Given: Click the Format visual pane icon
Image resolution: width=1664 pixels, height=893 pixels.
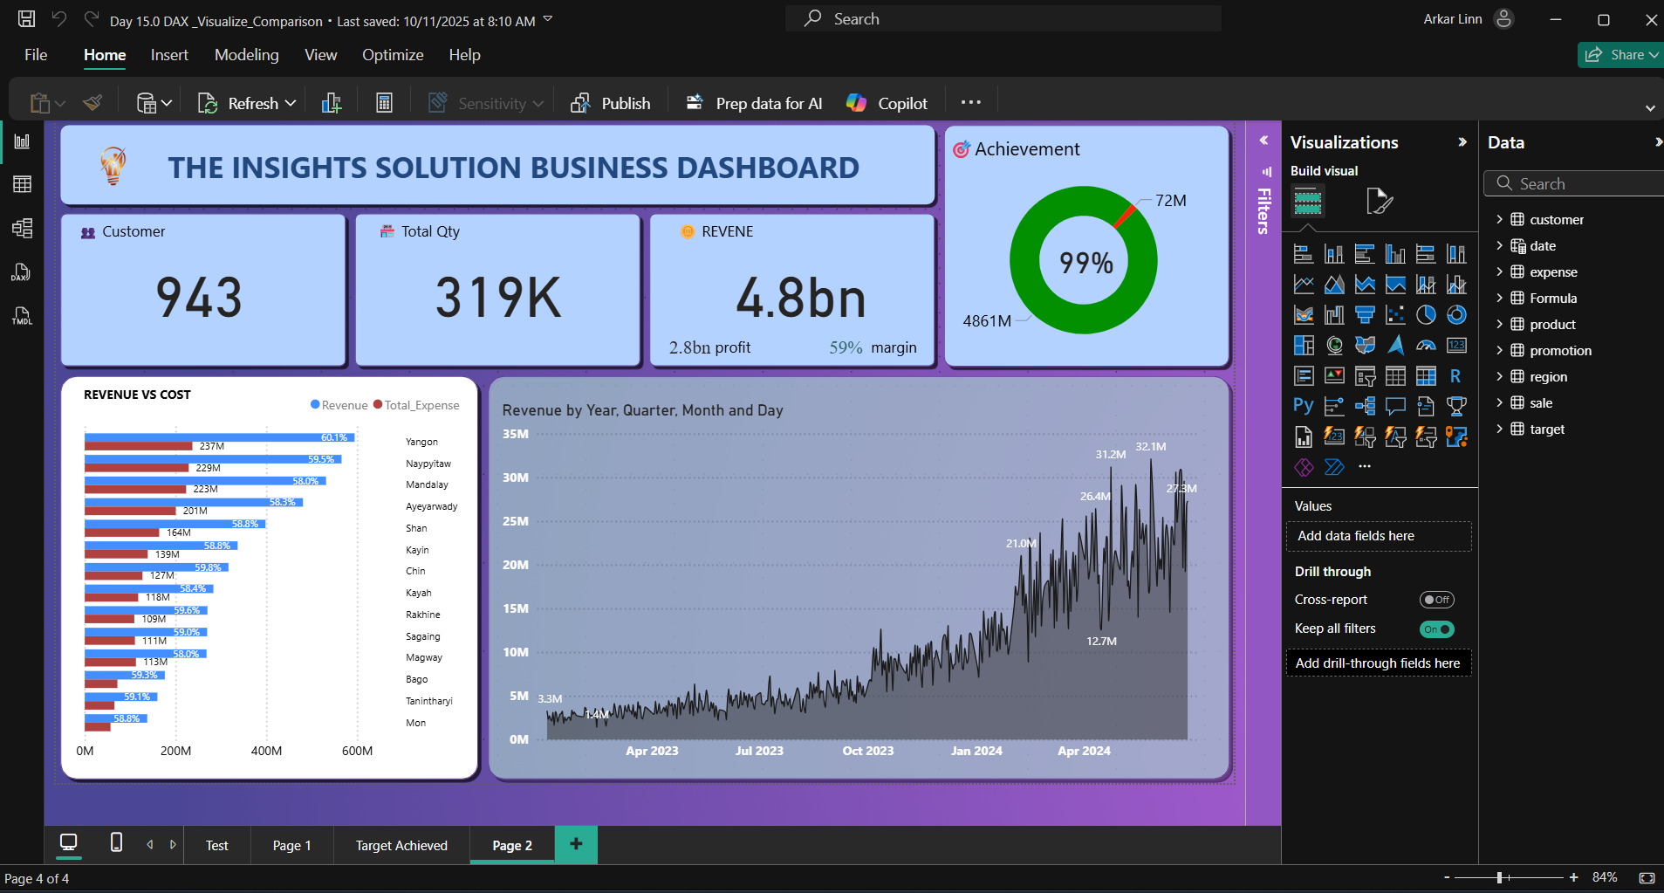Looking at the screenshot, I should pos(1379,202).
